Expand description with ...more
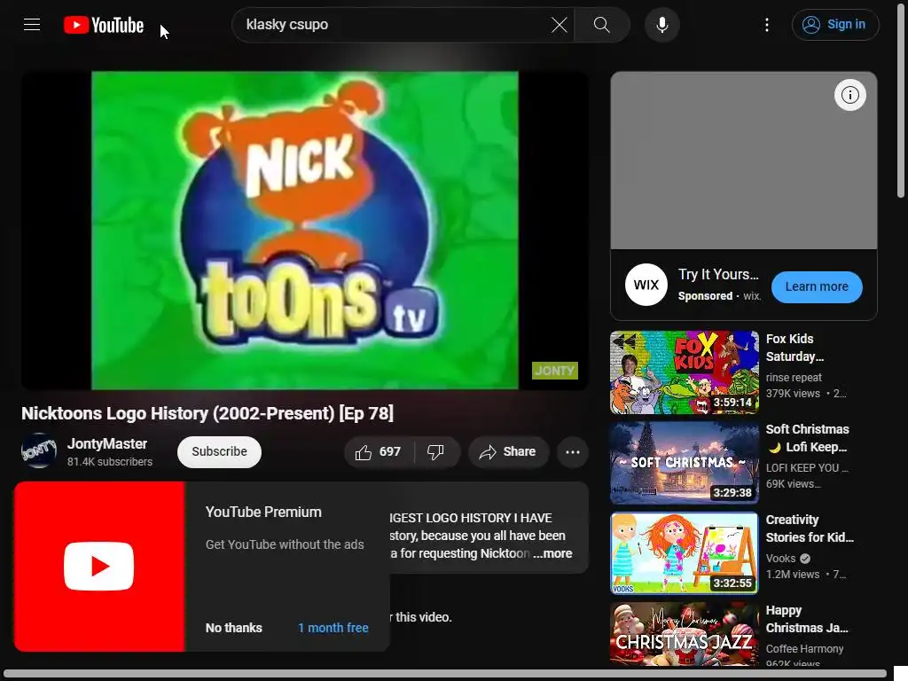 pos(552,553)
